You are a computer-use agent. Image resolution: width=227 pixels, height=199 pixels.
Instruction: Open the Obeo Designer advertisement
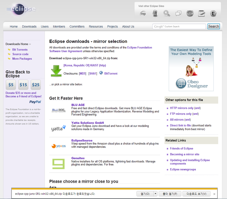(191, 69)
